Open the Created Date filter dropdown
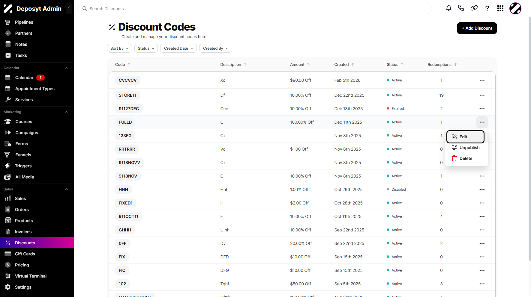The height and width of the screenshot is (297, 531). pos(178,48)
